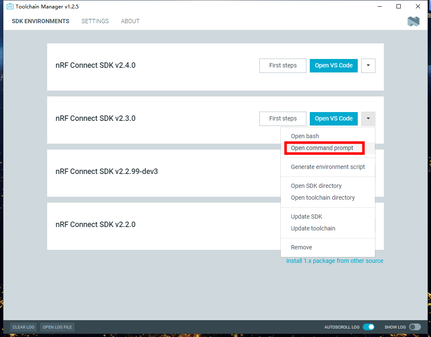The height and width of the screenshot is (337, 431).
Task: Click the Toolchain Manager title bar icon
Action: [10, 6]
